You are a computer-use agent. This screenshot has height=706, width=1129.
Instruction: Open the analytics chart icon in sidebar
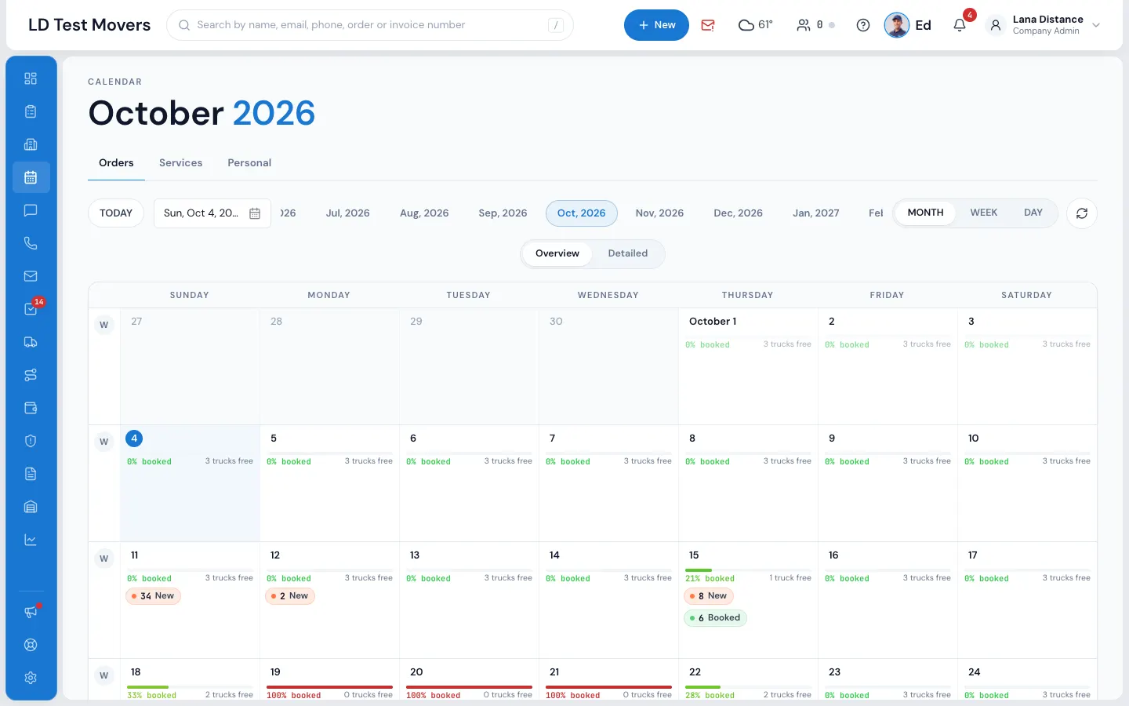point(31,540)
